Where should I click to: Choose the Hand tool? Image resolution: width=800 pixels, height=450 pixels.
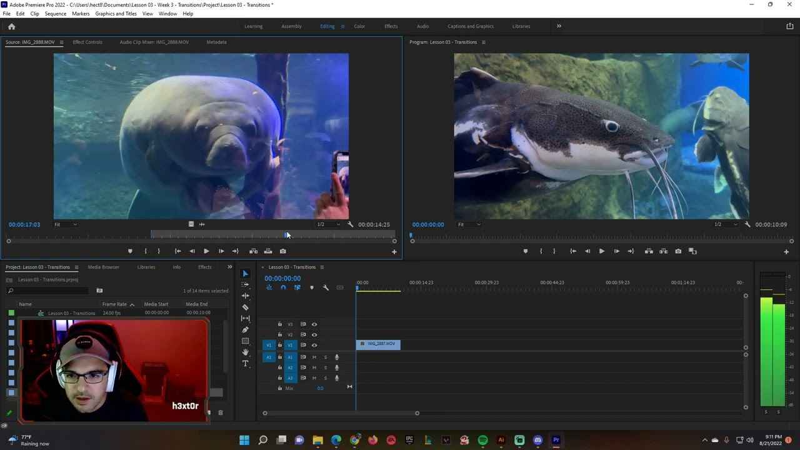click(x=245, y=352)
